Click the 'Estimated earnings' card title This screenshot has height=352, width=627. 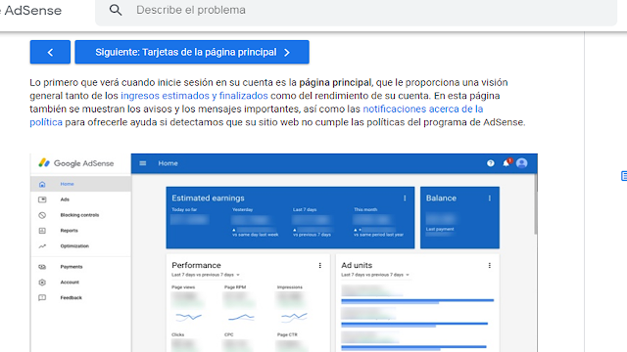208,198
